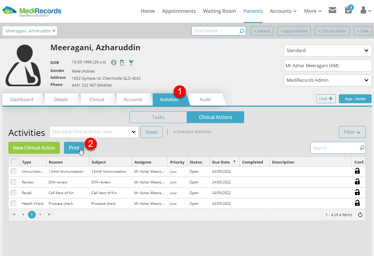
Task: Click the Mr Azhar Meeragani (AM) field
Action: (x=328, y=65)
